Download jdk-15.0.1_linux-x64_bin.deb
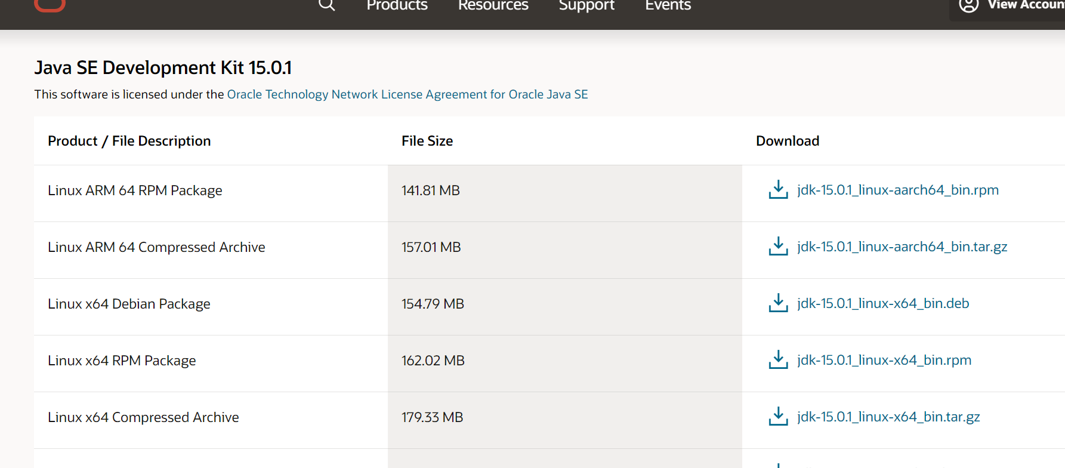The image size is (1065, 468). click(x=883, y=303)
